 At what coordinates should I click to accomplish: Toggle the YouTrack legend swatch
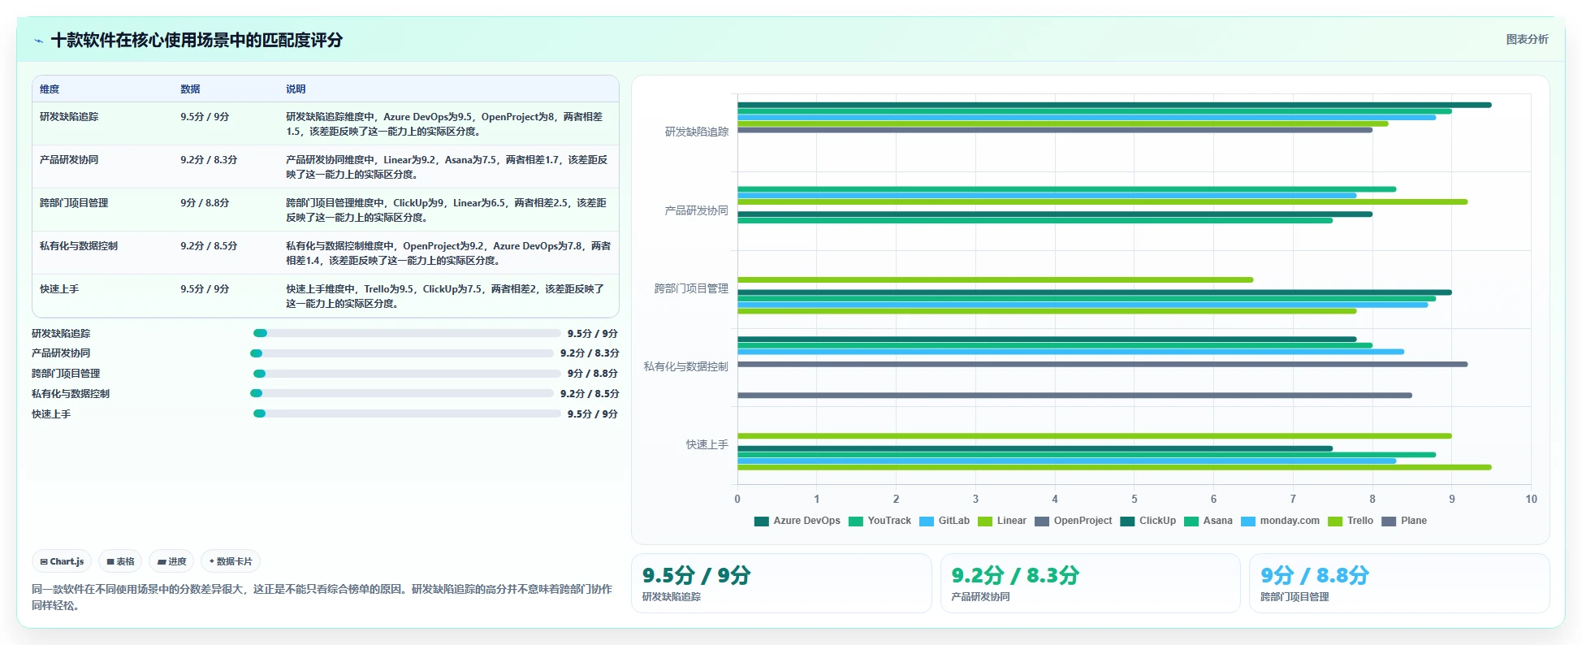pos(855,521)
